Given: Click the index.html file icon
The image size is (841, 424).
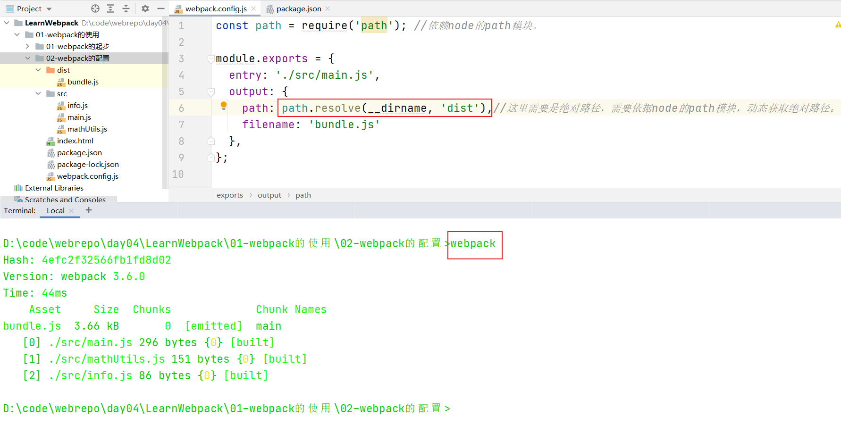Looking at the screenshot, I should 50,141.
